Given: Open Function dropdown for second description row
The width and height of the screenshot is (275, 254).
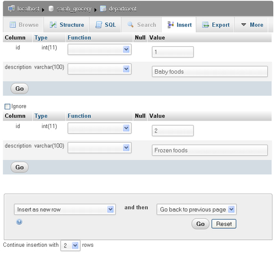Looking at the screenshot, I should [x=100, y=147].
